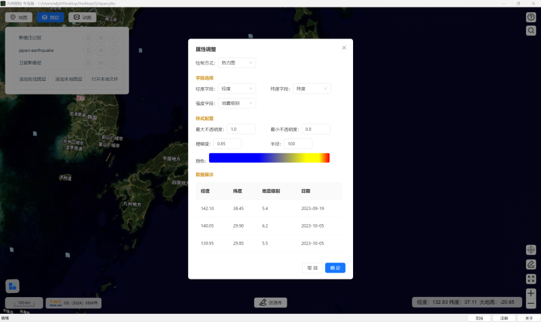
Task: Open the pencil drawing tool icon
Action: (531, 264)
